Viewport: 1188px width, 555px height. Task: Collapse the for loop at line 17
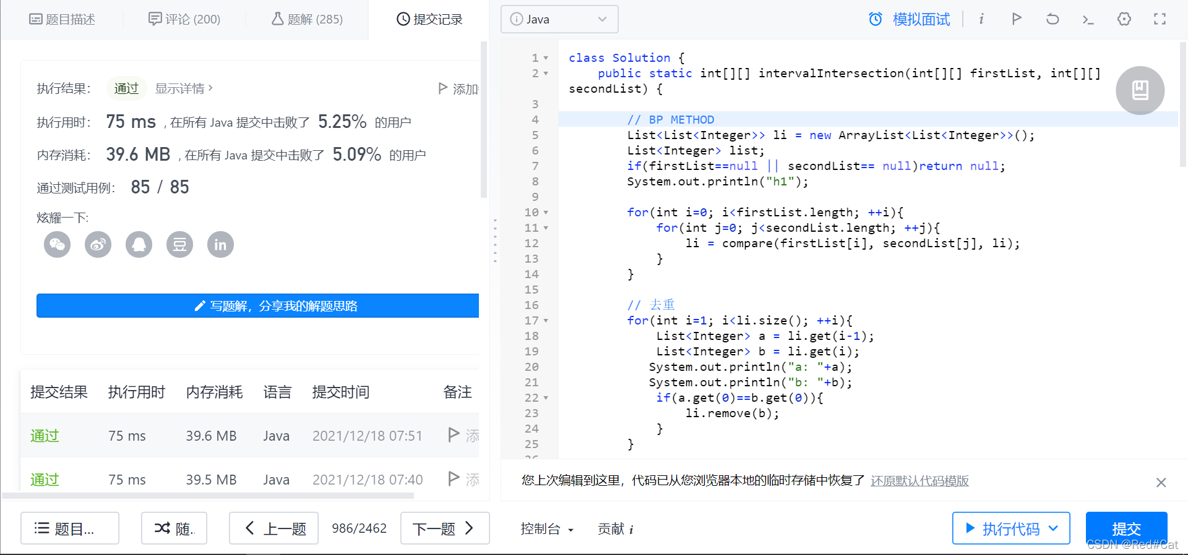(546, 321)
